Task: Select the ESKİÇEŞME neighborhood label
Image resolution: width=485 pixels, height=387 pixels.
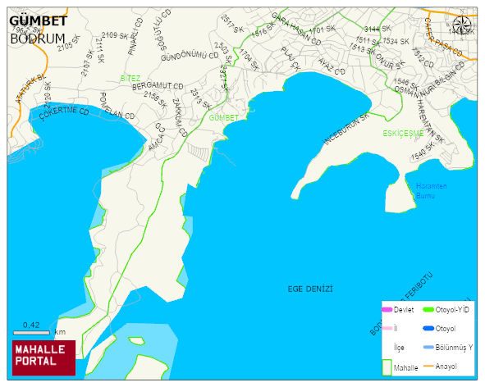Action: (403, 134)
